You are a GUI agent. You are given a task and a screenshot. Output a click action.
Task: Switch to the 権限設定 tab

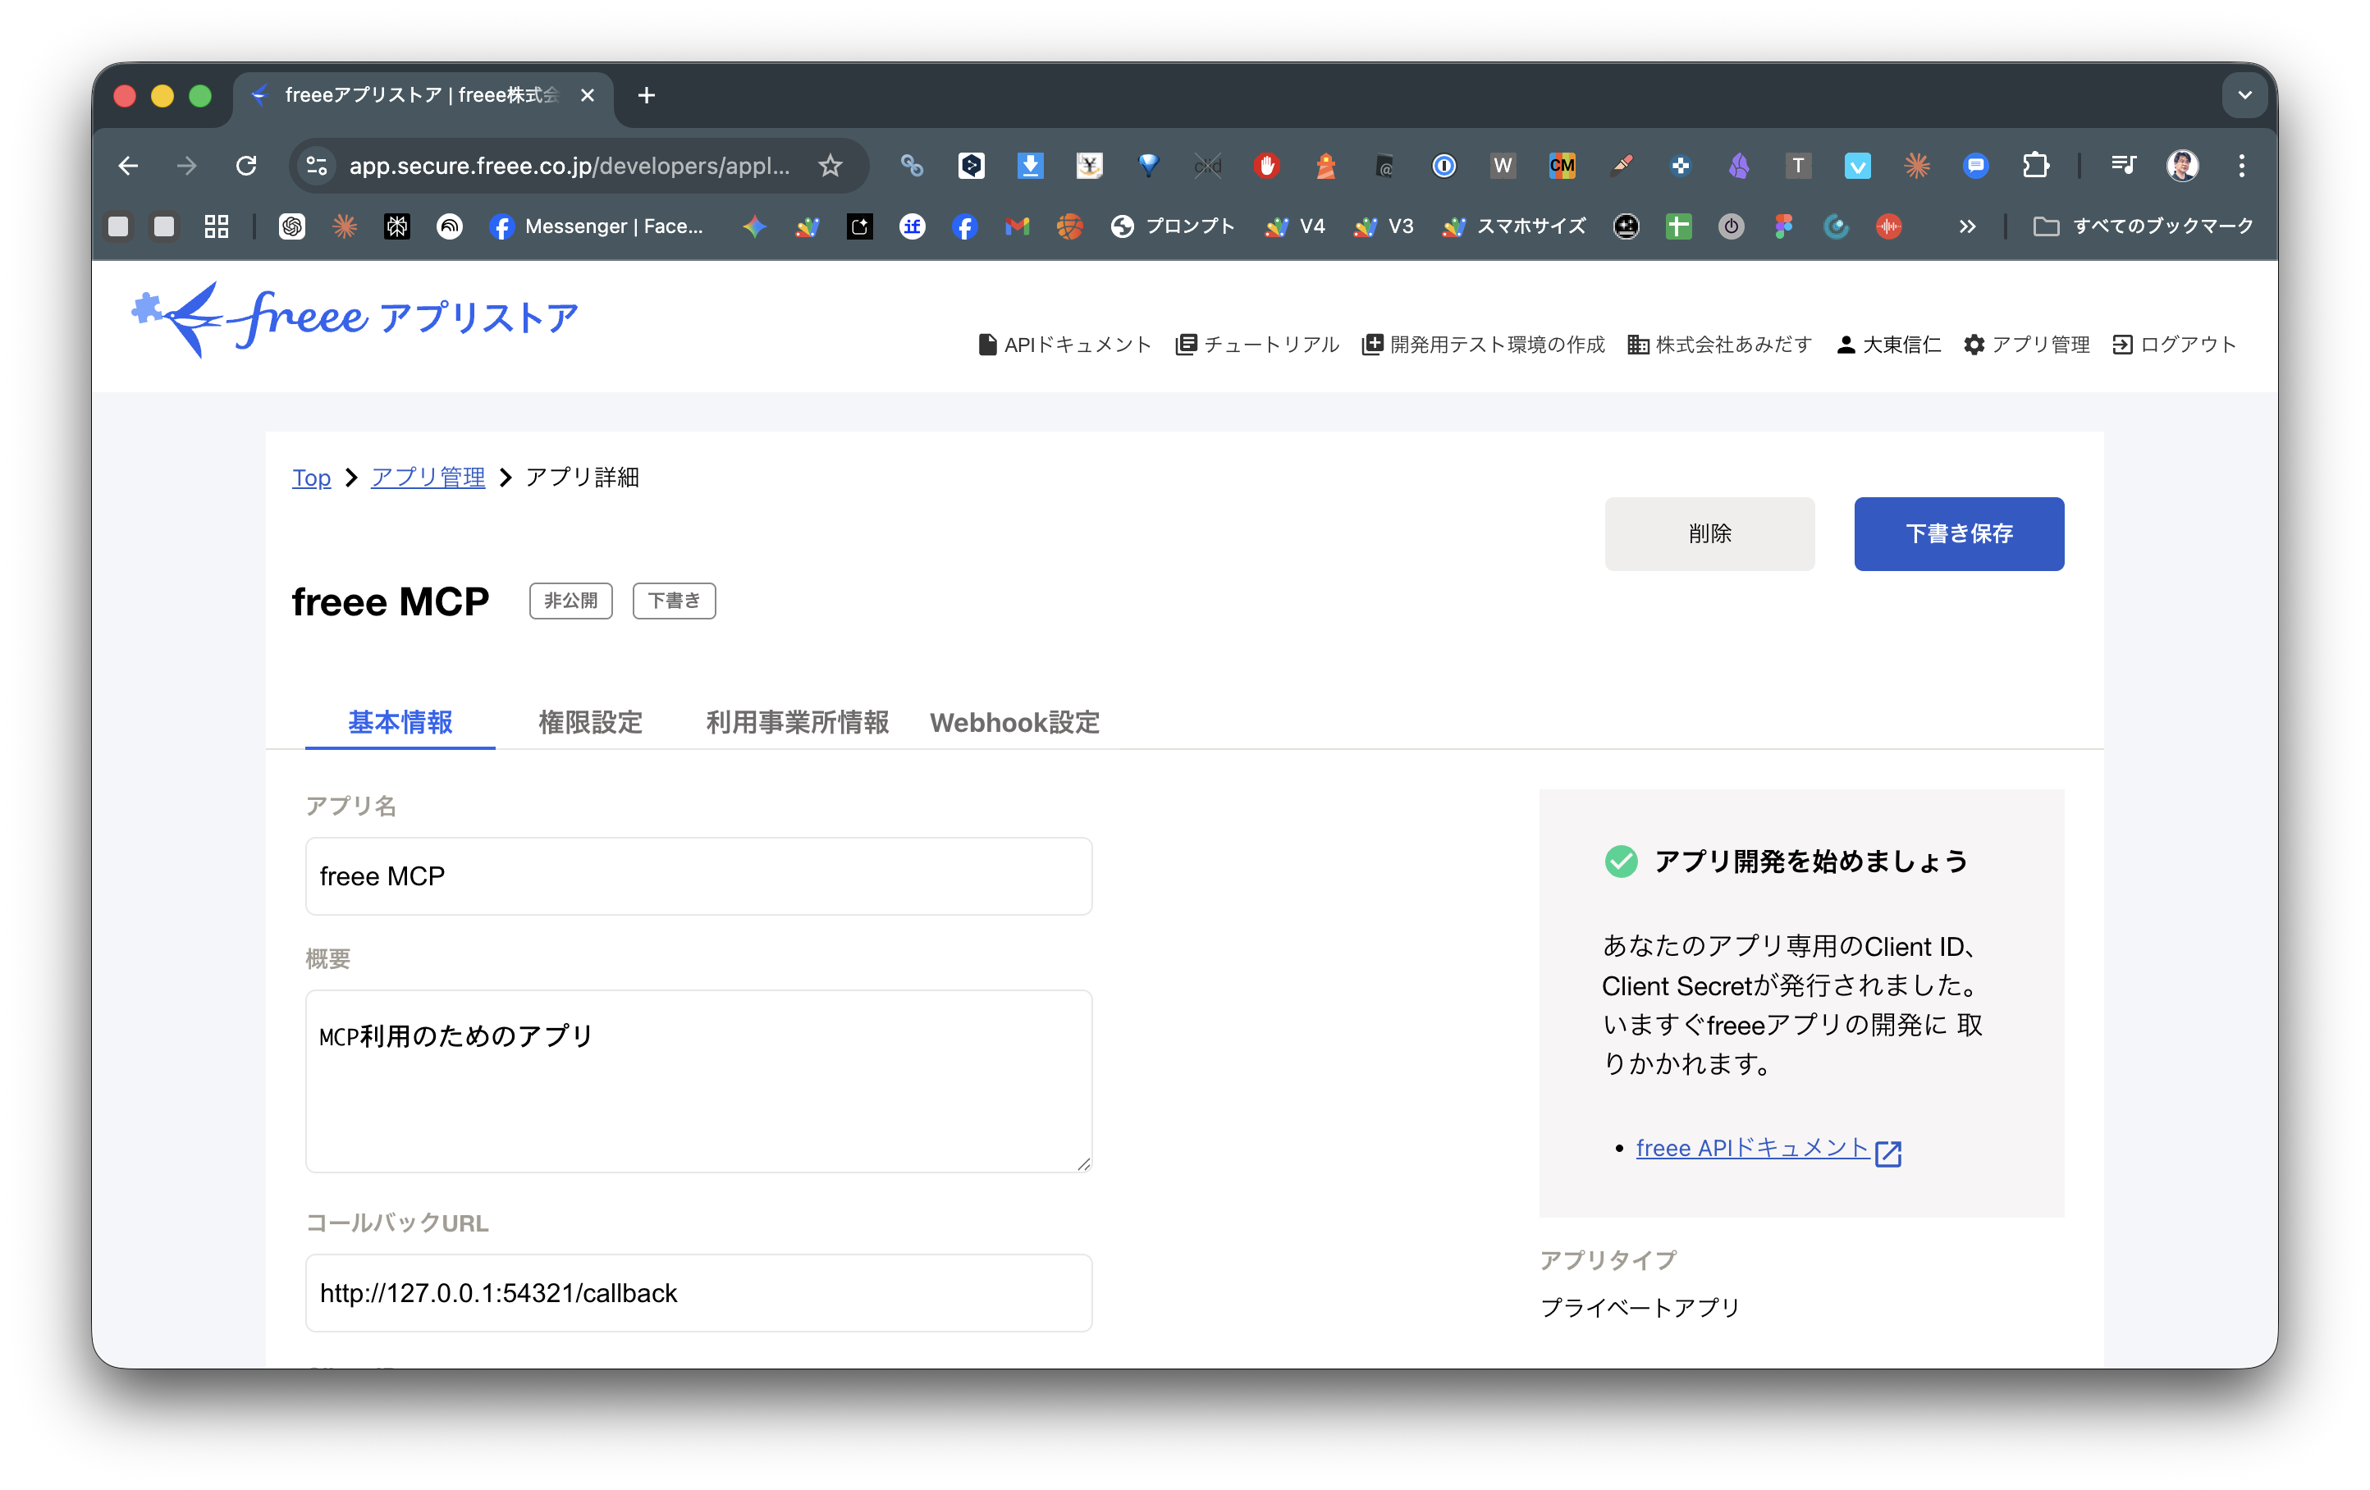(x=589, y=722)
